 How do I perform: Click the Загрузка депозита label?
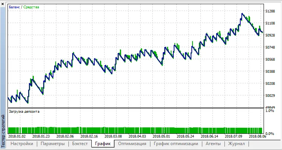(x=24, y=112)
